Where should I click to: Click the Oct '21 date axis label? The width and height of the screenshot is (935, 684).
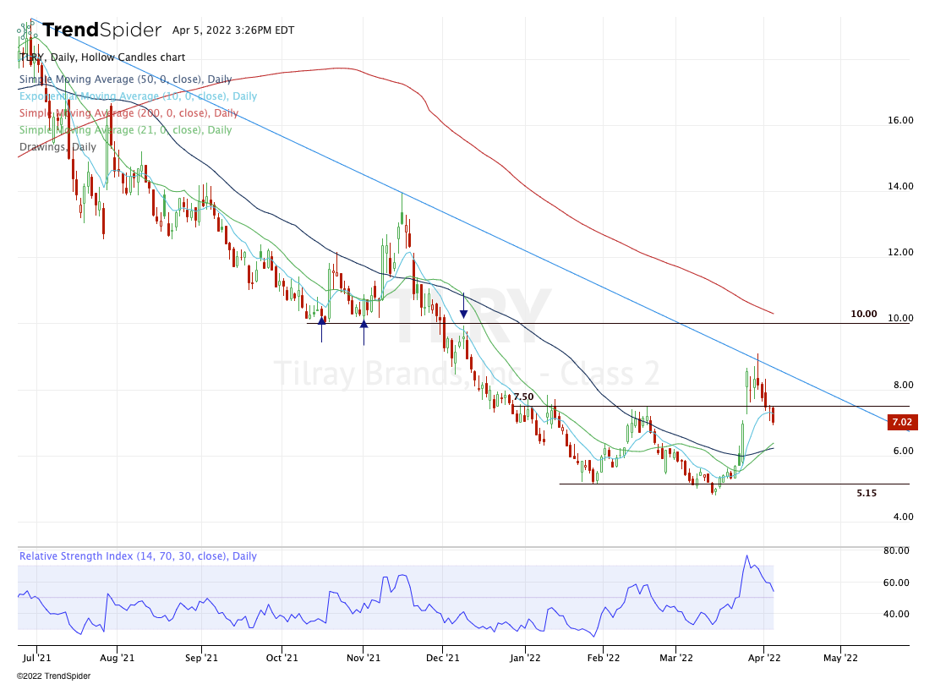[282, 658]
